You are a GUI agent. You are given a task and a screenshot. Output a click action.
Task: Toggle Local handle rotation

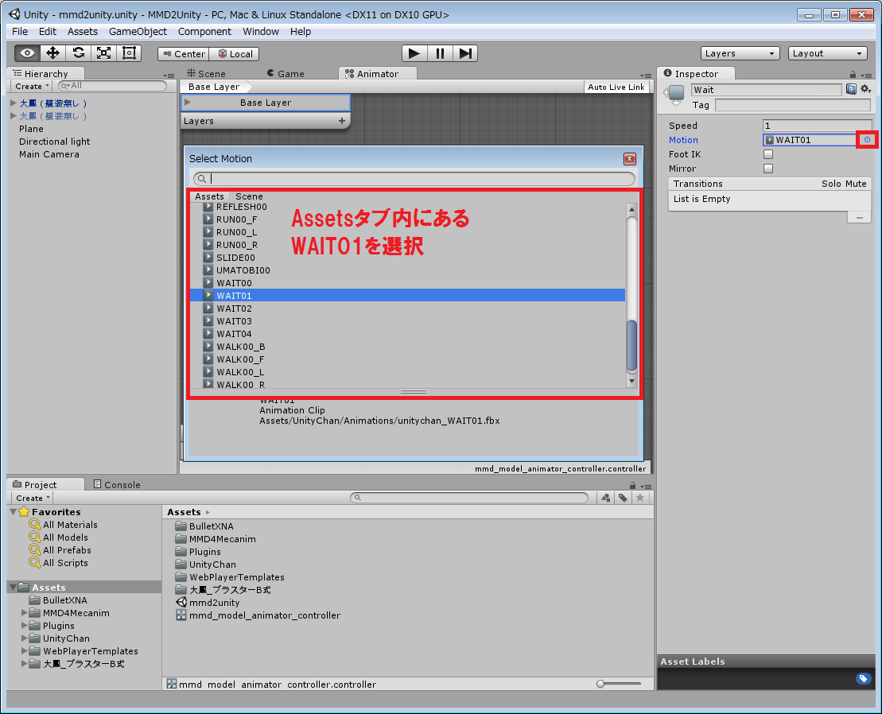tap(234, 54)
